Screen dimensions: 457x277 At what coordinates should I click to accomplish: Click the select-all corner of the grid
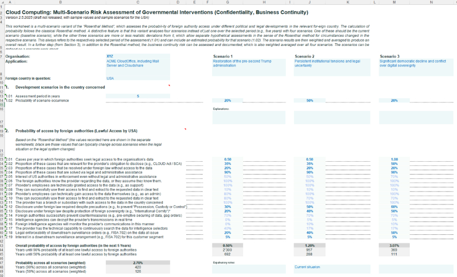coord(2,2)
